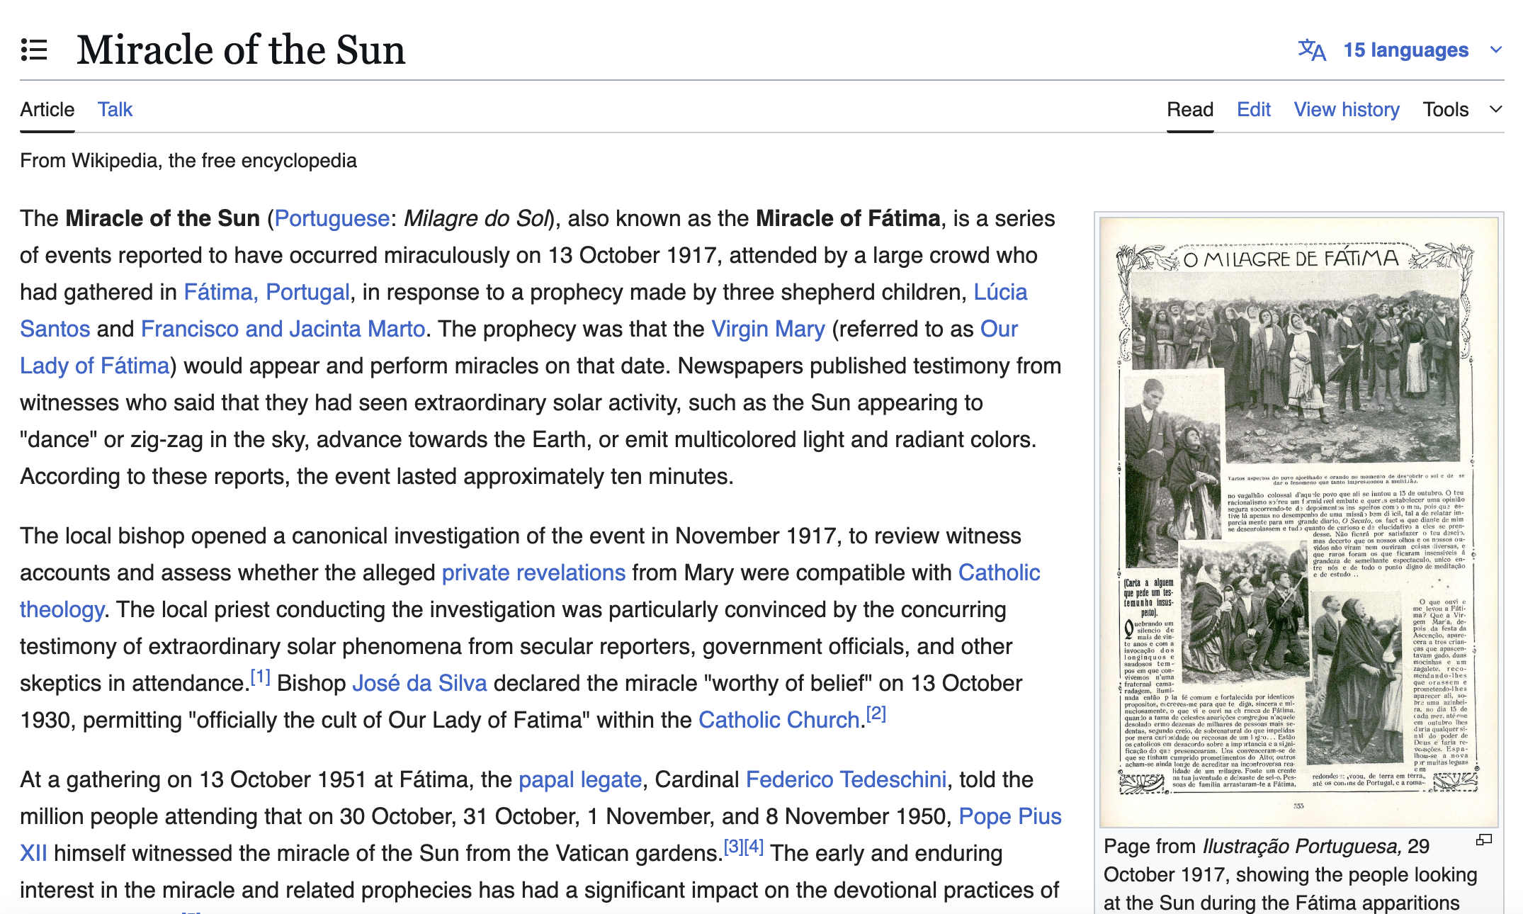This screenshot has height=914, width=1523.
Task: Click chevron next to 15 languages
Action: [1496, 50]
